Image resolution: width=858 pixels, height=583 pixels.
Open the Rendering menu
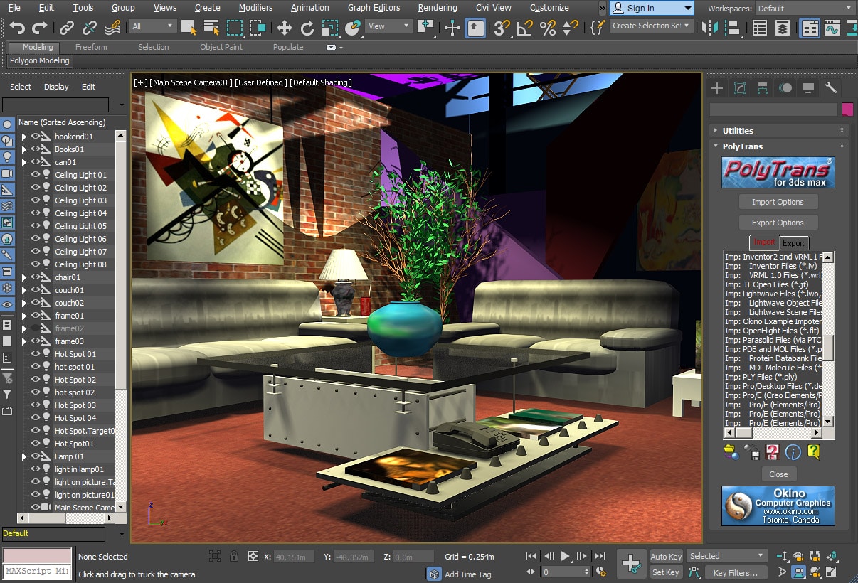437,8
